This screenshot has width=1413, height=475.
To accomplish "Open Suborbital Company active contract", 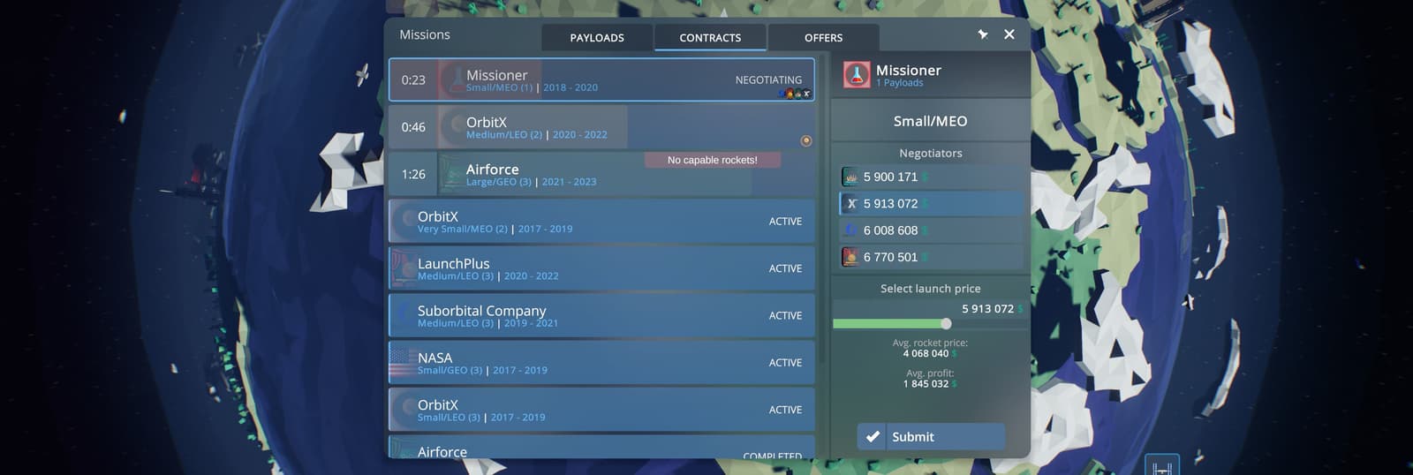I will point(601,315).
